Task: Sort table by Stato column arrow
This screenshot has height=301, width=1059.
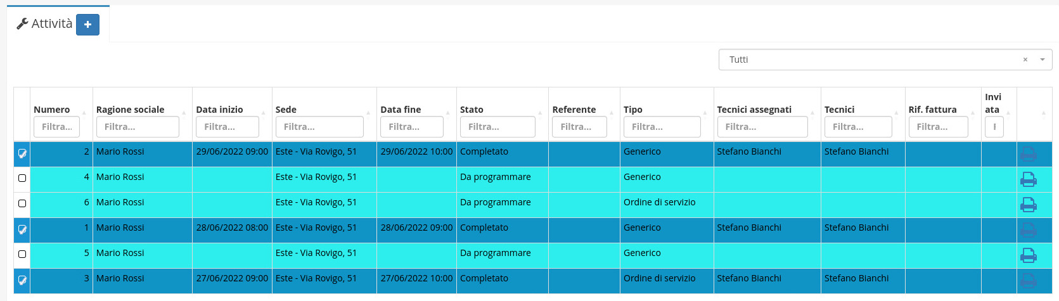Action: point(540,113)
